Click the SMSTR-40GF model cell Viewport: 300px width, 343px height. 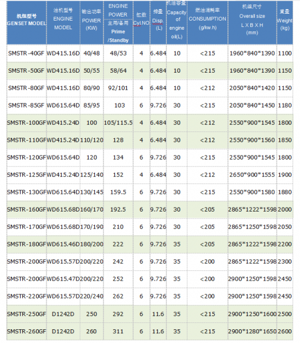[x=26, y=53]
